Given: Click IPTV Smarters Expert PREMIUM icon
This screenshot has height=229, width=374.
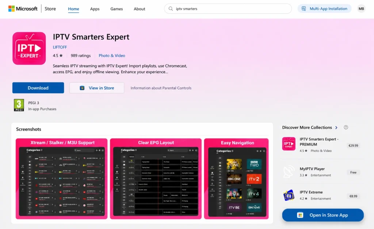Looking at the screenshot, I should tap(289, 144).
